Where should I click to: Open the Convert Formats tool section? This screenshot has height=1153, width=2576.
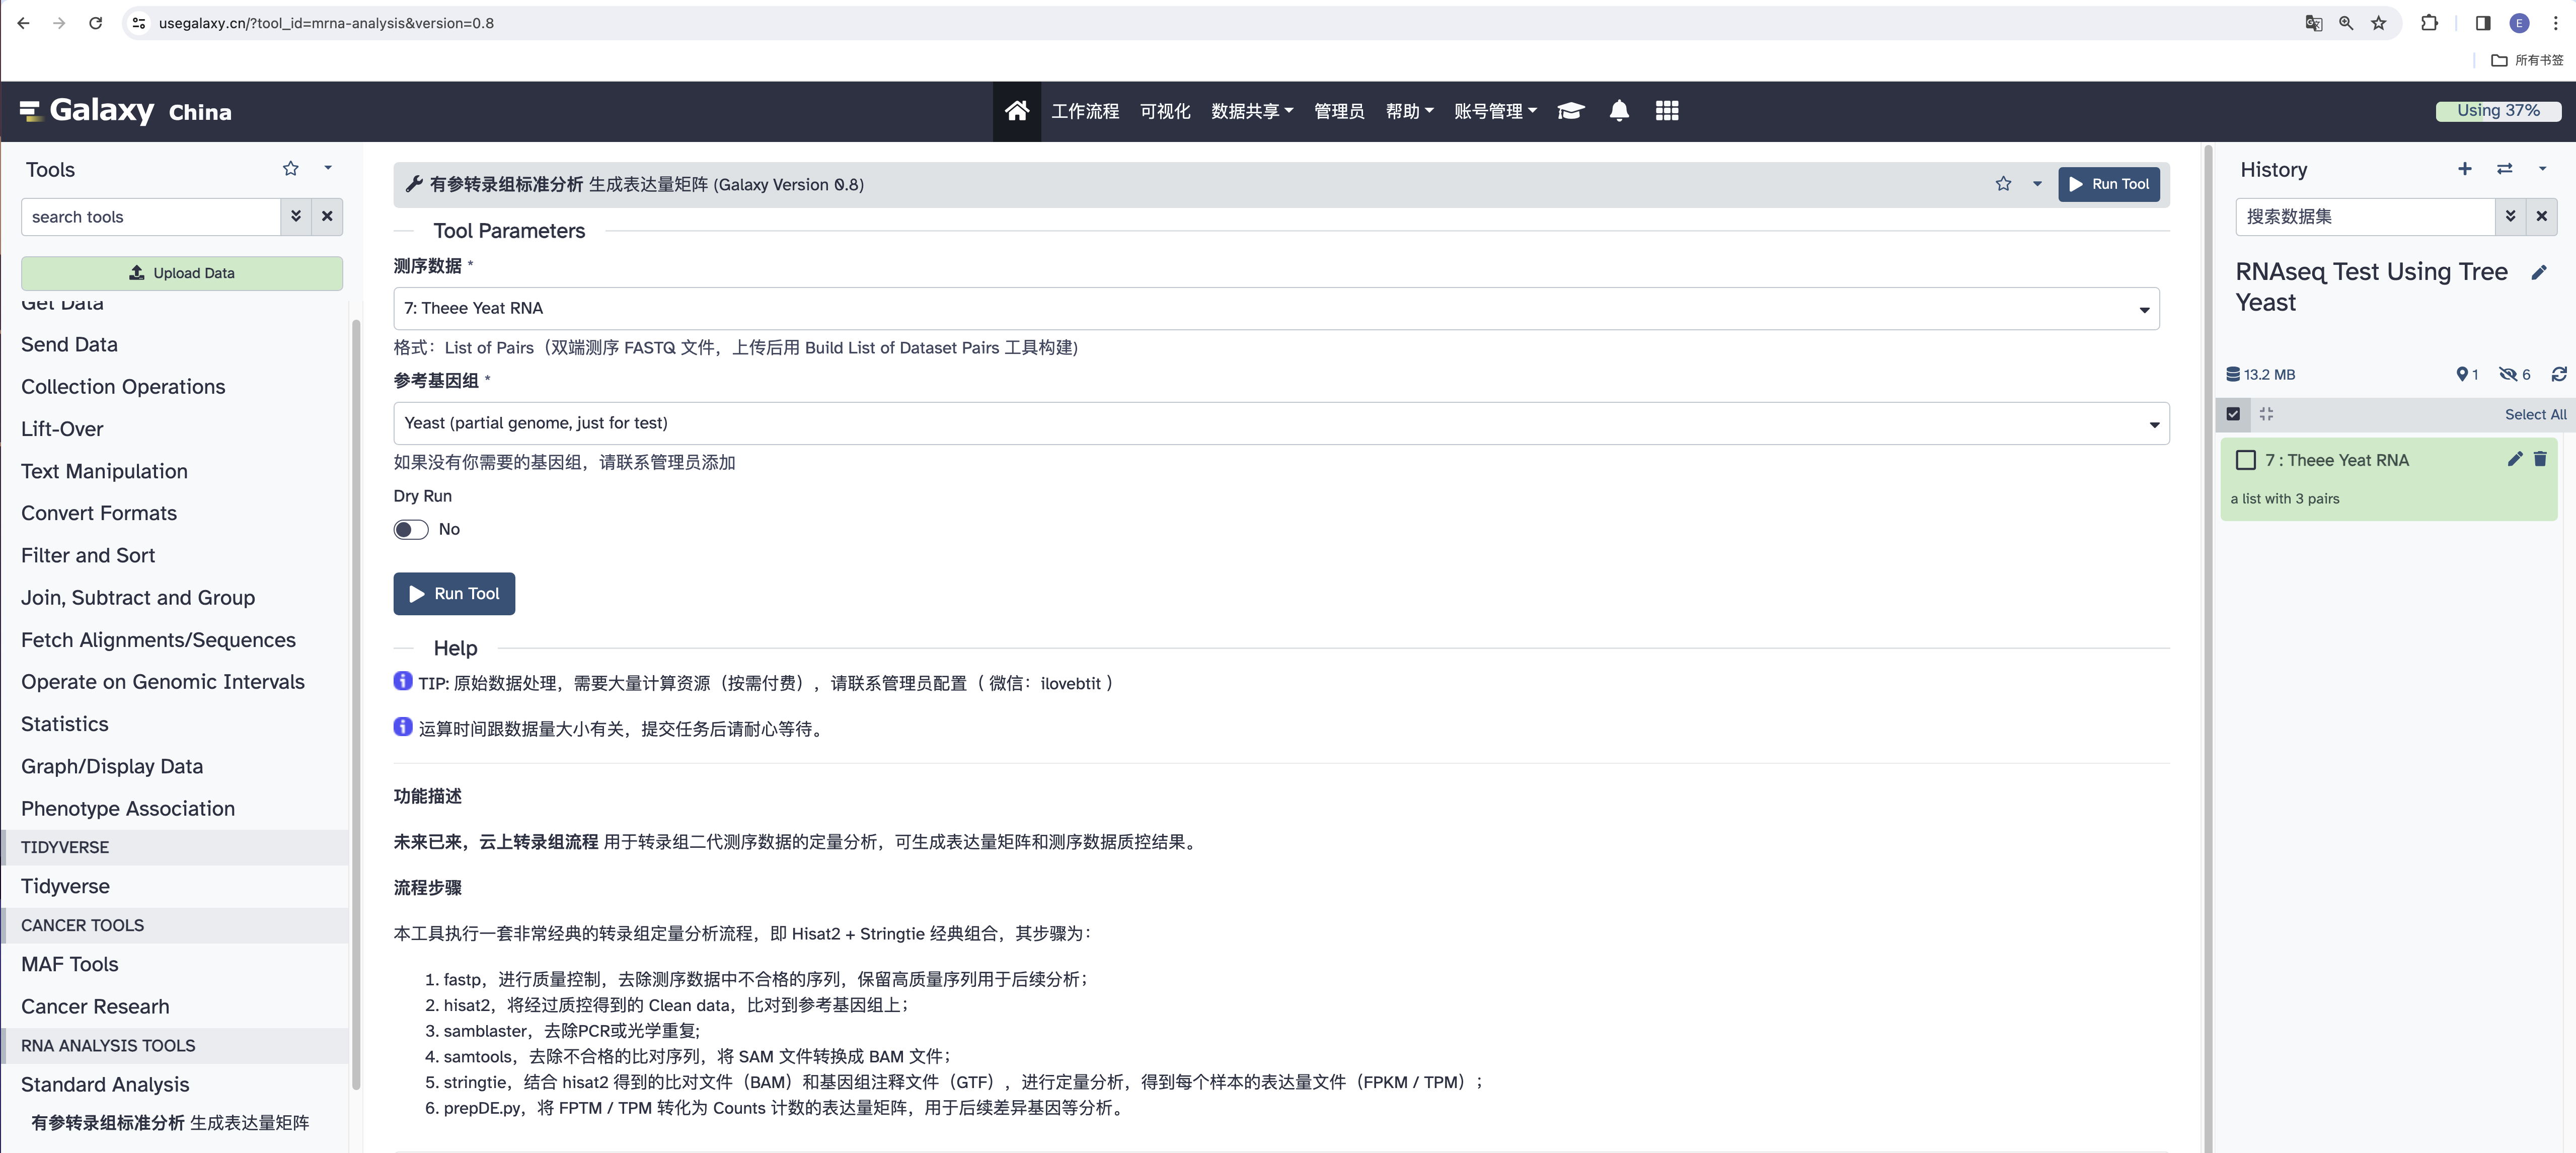point(99,513)
